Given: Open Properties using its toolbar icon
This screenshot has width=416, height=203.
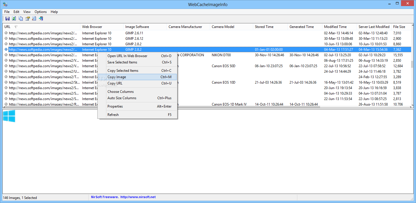Looking at the screenshot, I should coord(27,19).
